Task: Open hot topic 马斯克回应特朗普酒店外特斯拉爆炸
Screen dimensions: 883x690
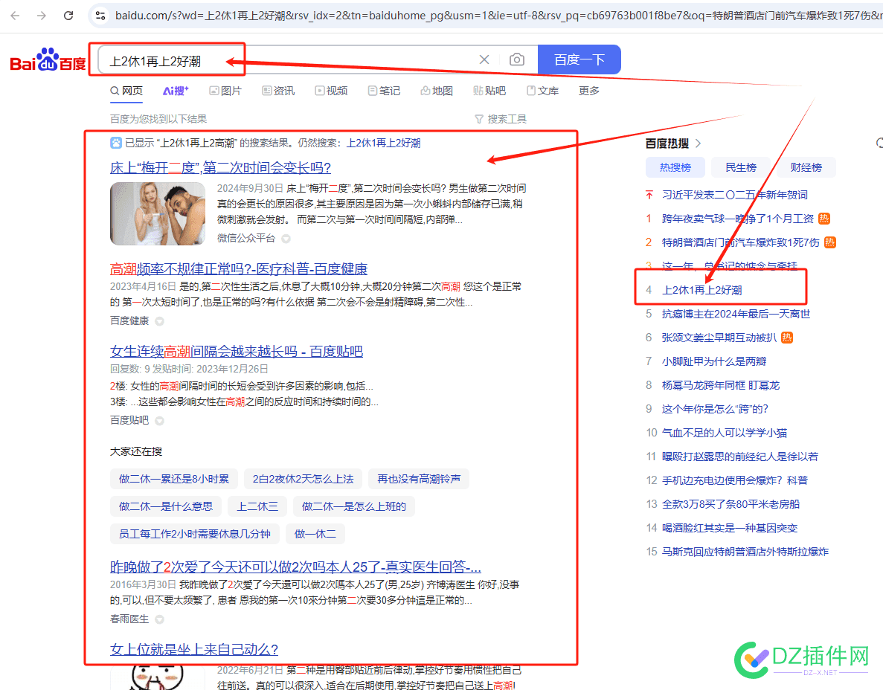Action: pos(745,552)
